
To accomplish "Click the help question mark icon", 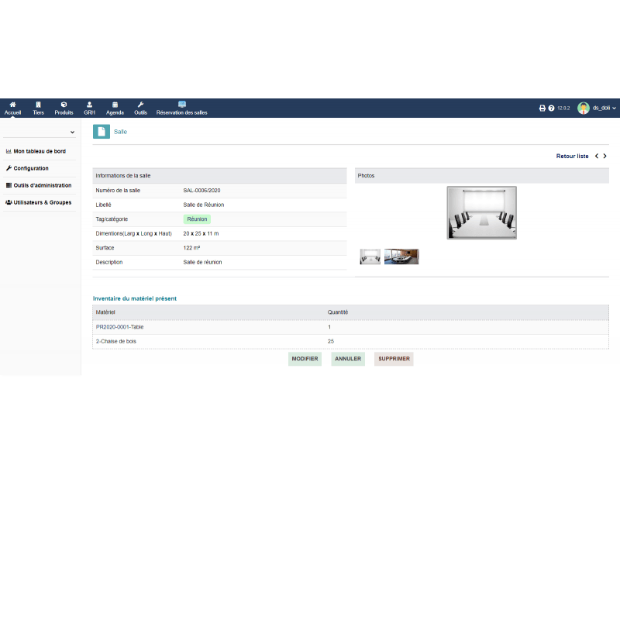I will pos(551,108).
